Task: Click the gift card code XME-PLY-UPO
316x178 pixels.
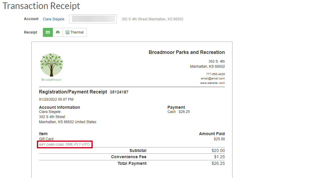Action: pyautogui.click(x=78, y=144)
